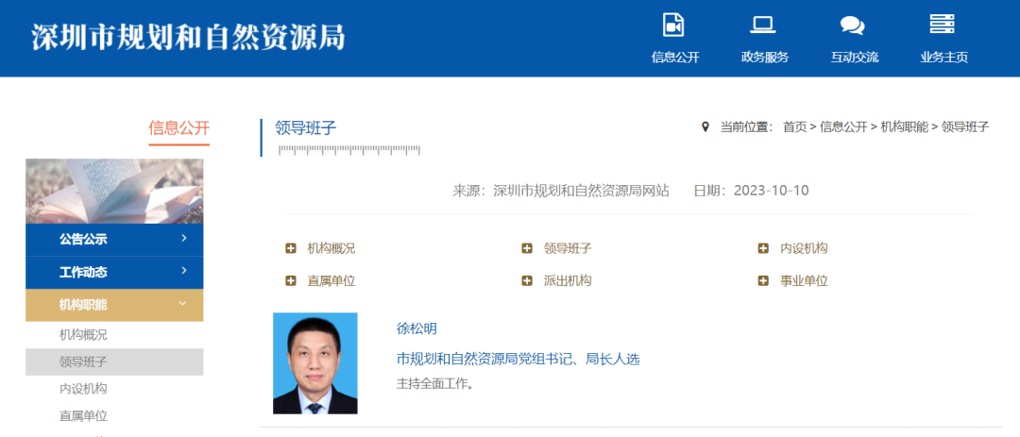Open the 事业单位 content link
The height and width of the screenshot is (437, 1020).
point(804,281)
